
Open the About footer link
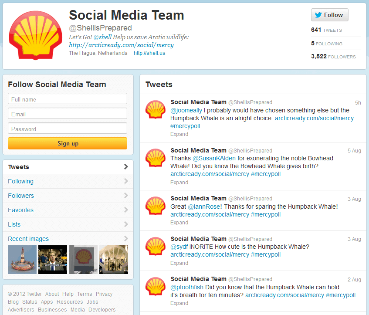pyautogui.click(x=52, y=294)
